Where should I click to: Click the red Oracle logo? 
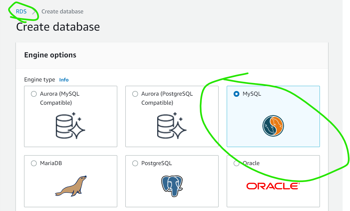tap(273, 186)
